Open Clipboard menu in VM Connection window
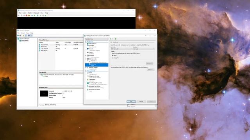The height and width of the screenshot is (140, 250). click(x=36, y=13)
